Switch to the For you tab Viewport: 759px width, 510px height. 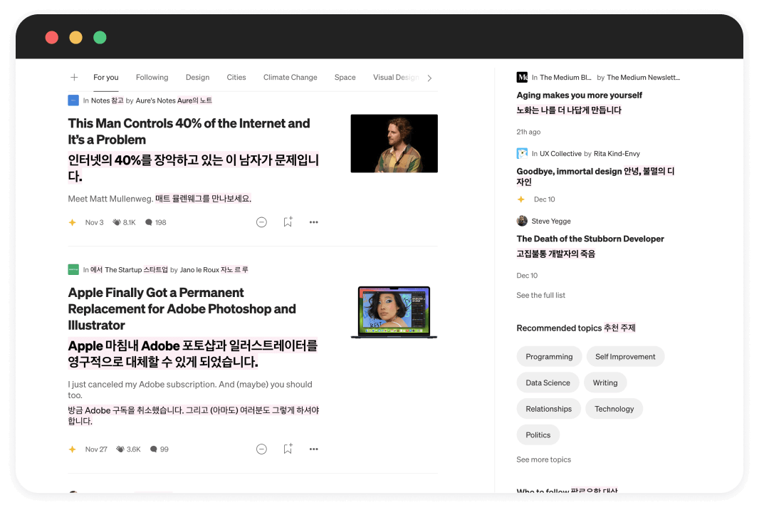(x=106, y=78)
